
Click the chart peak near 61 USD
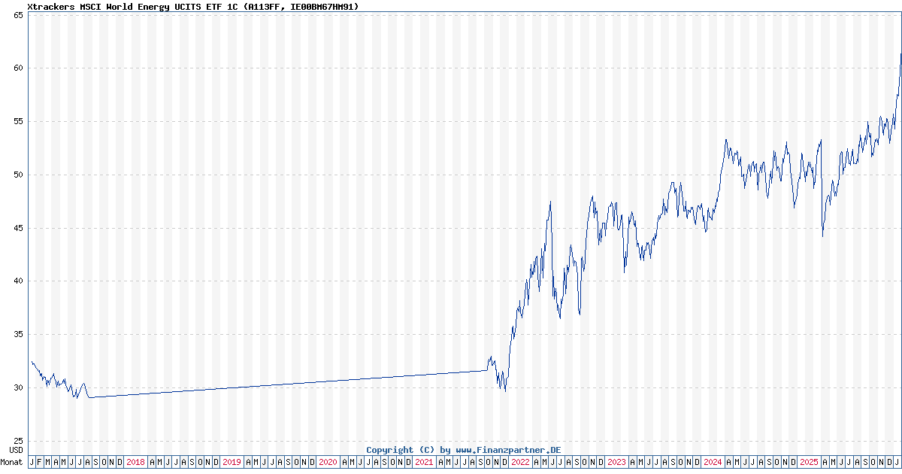pos(900,55)
